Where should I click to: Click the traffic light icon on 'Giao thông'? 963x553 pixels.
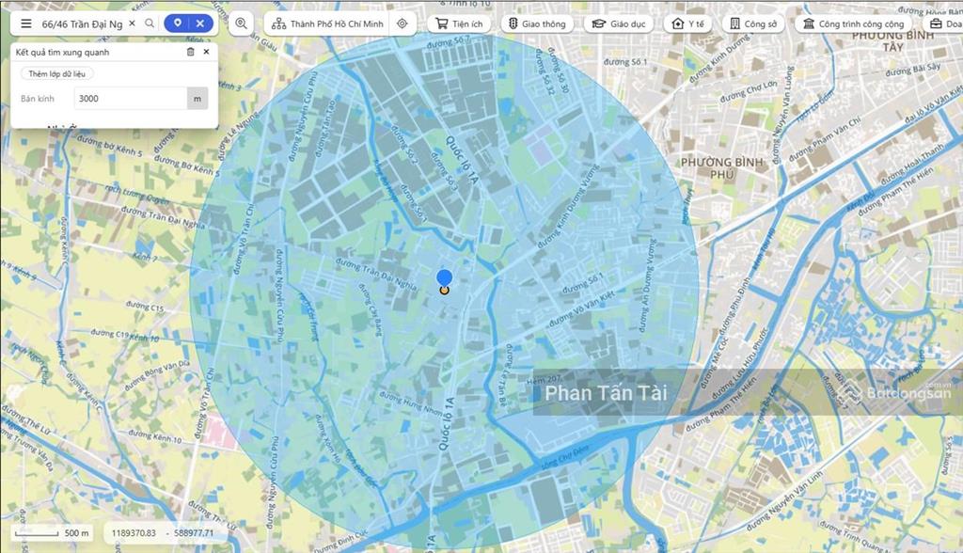(x=513, y=24)
